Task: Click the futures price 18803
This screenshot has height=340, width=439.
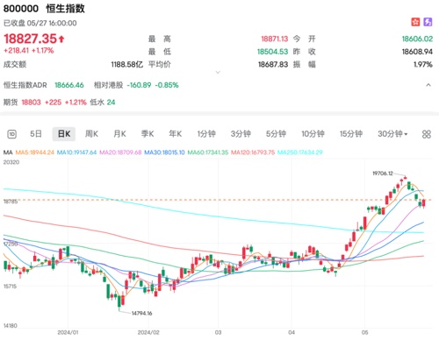Action: (31, 103)
